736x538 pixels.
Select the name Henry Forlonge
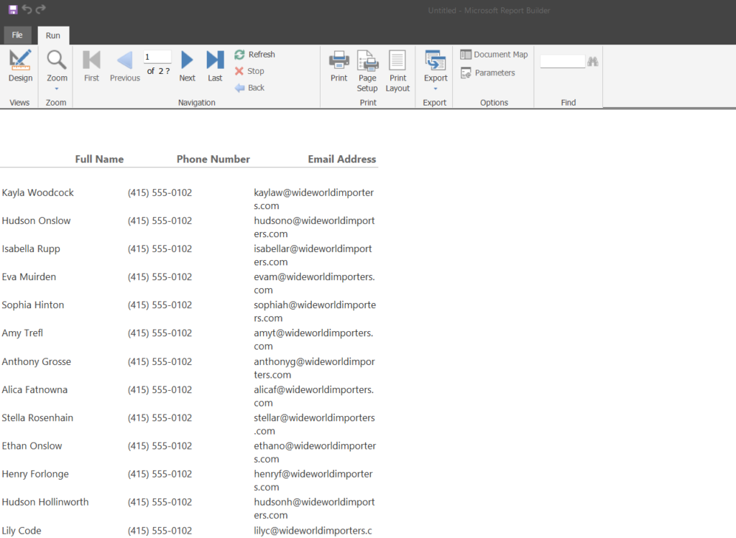pos(35,474)
